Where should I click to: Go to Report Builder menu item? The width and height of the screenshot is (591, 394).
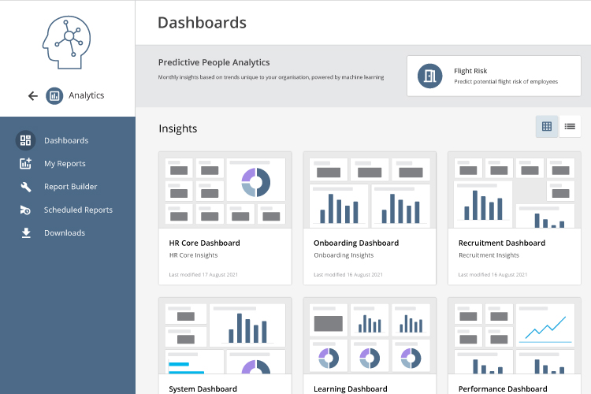[x=70, y=187]
